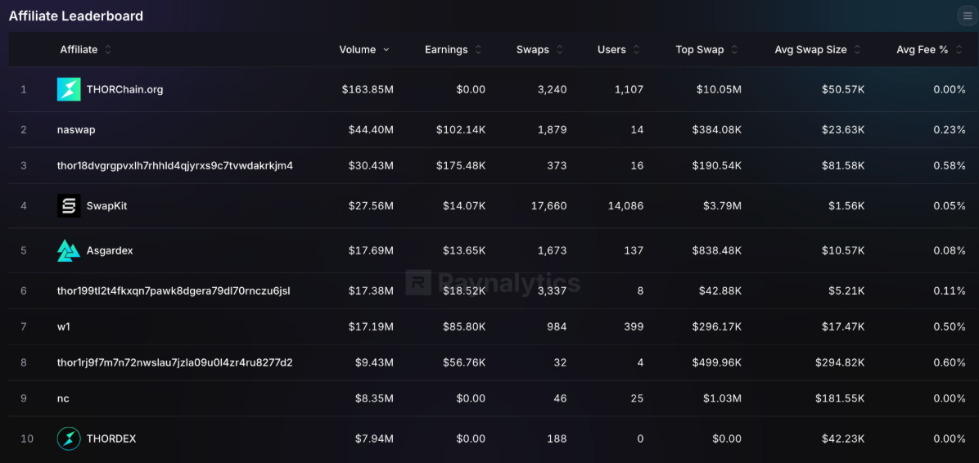Select the THORDEX affiliate name
This screenshot has height=463, width=979.
[x=111, y=438]
